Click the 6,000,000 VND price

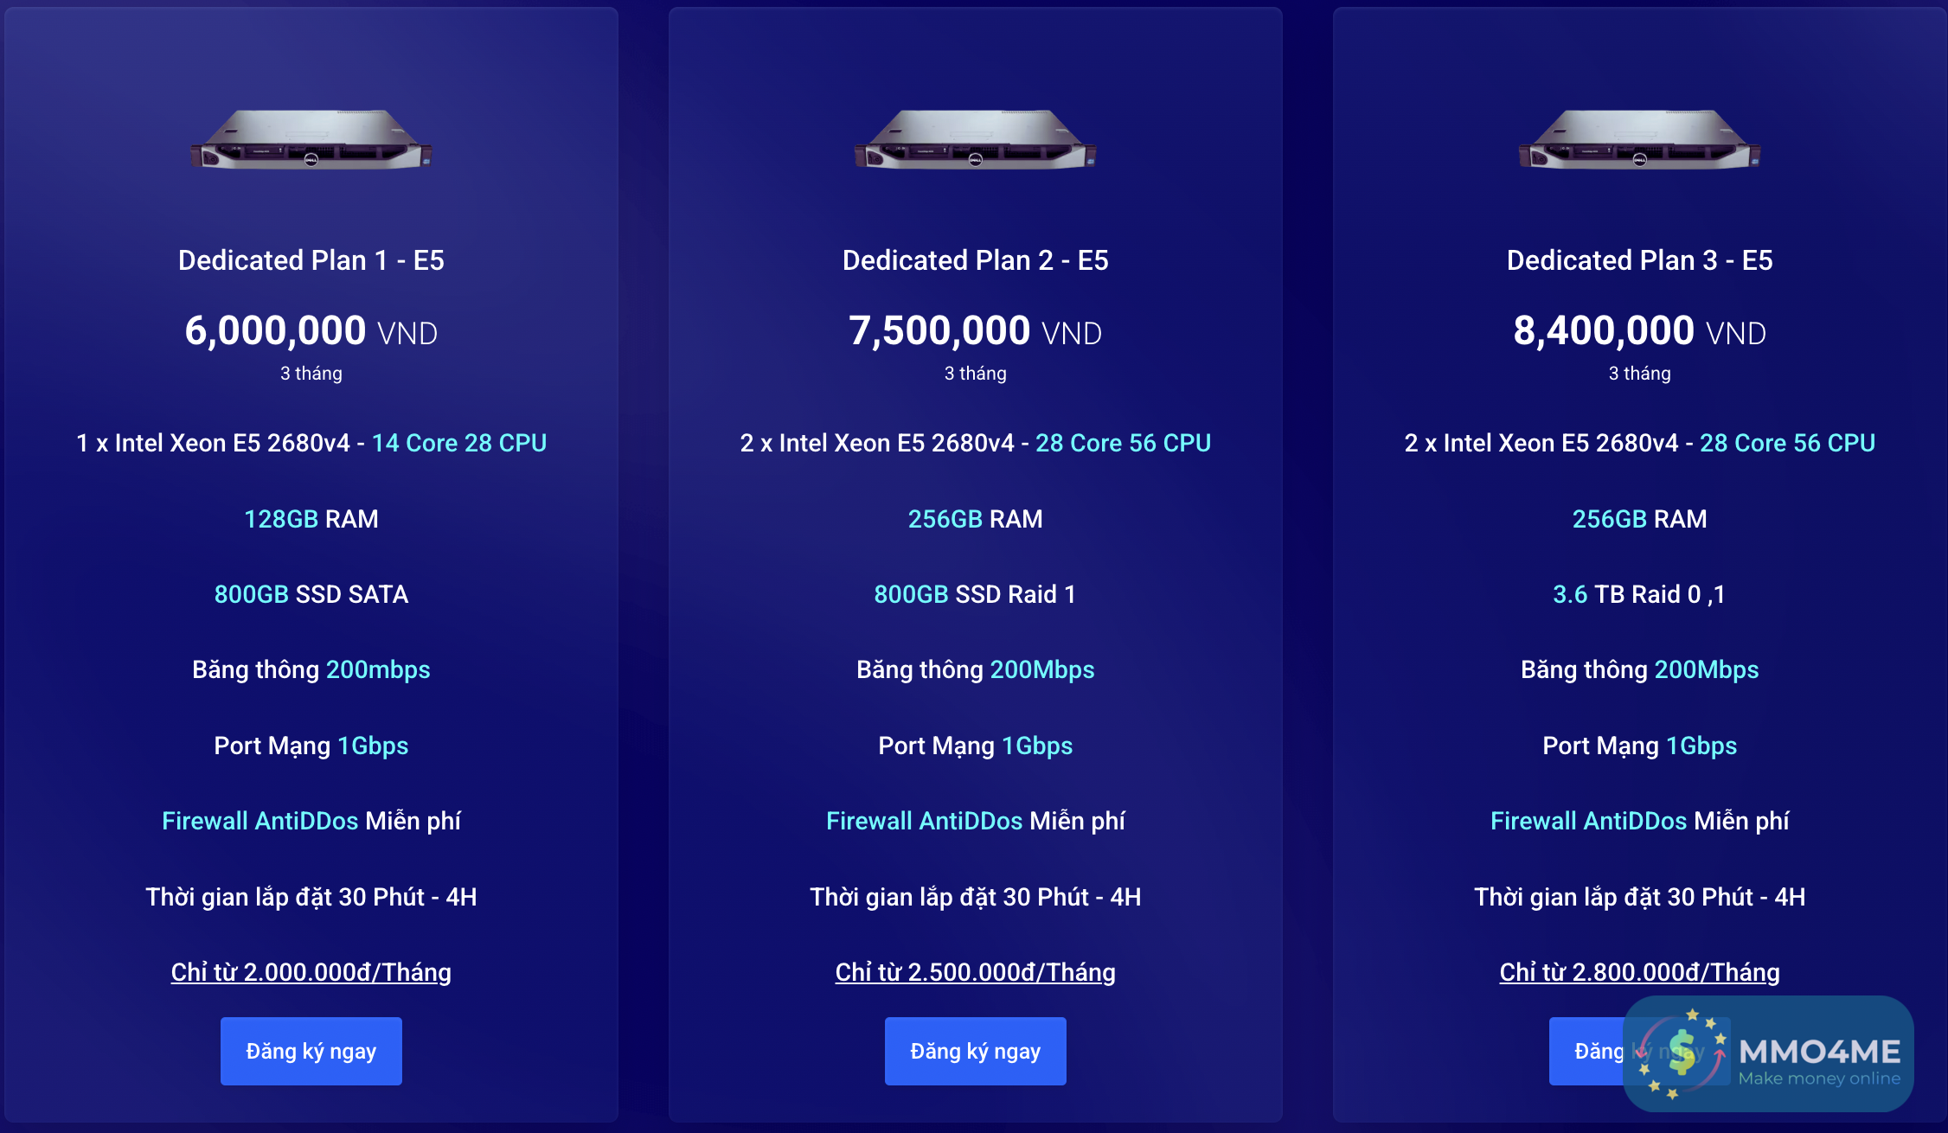(311, 331)
